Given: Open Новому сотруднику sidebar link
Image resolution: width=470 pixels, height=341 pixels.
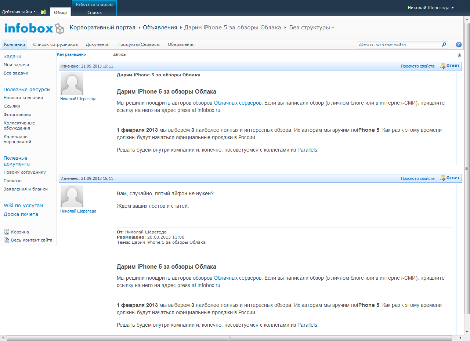Looking at the screenshot, I should 25,172.
